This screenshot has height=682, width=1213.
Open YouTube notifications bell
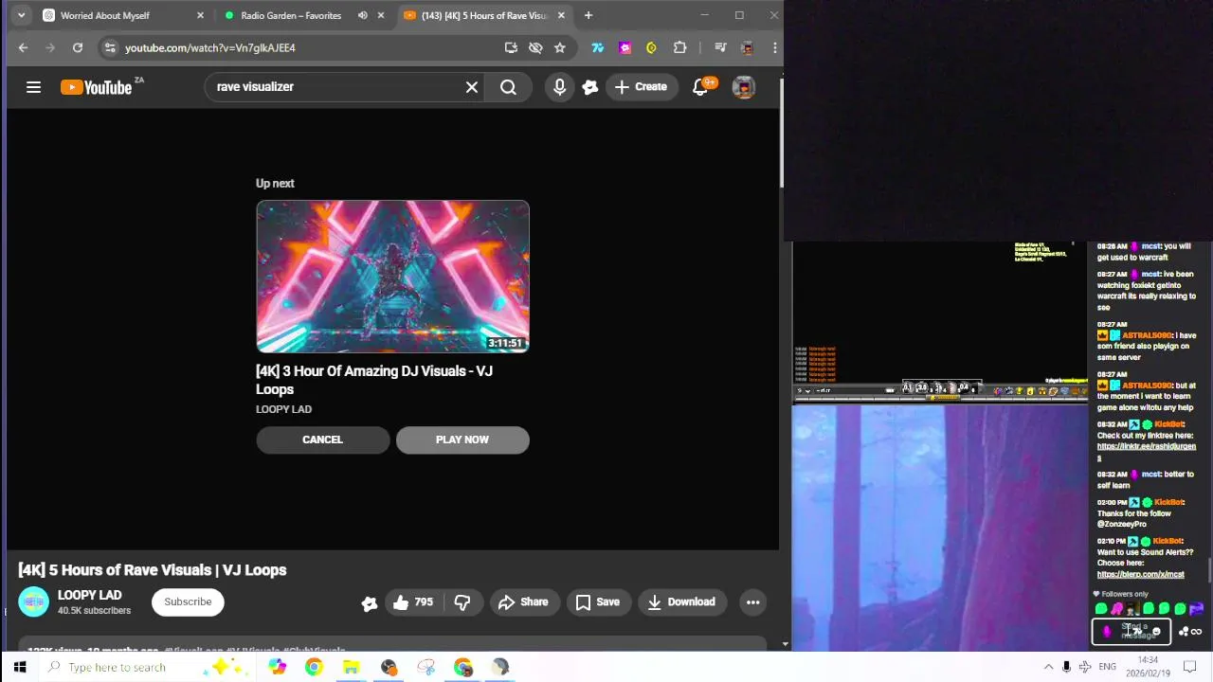click(x=700, y=87)
